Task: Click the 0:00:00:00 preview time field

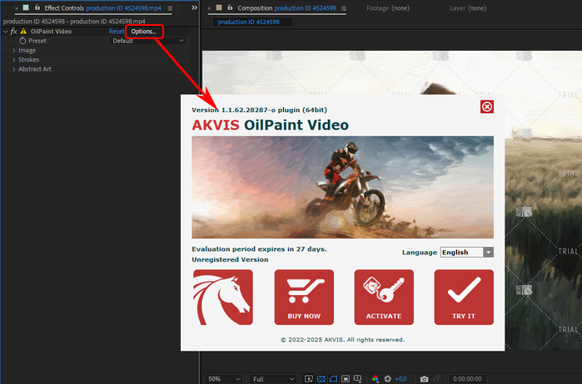Action: point(467,379)
